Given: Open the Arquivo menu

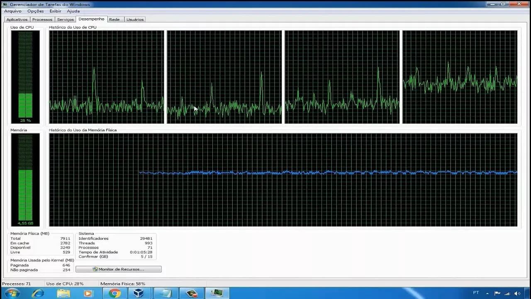Looking at the screenshot, I should [12, 11].
